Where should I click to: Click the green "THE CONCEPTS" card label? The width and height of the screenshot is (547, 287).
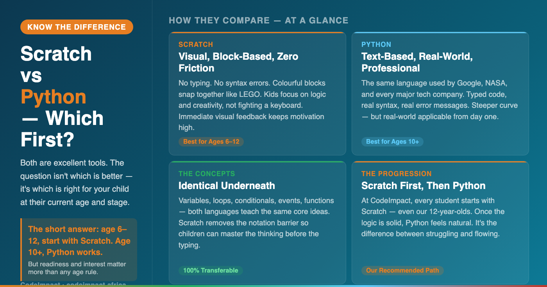click(x=207, y=174)
